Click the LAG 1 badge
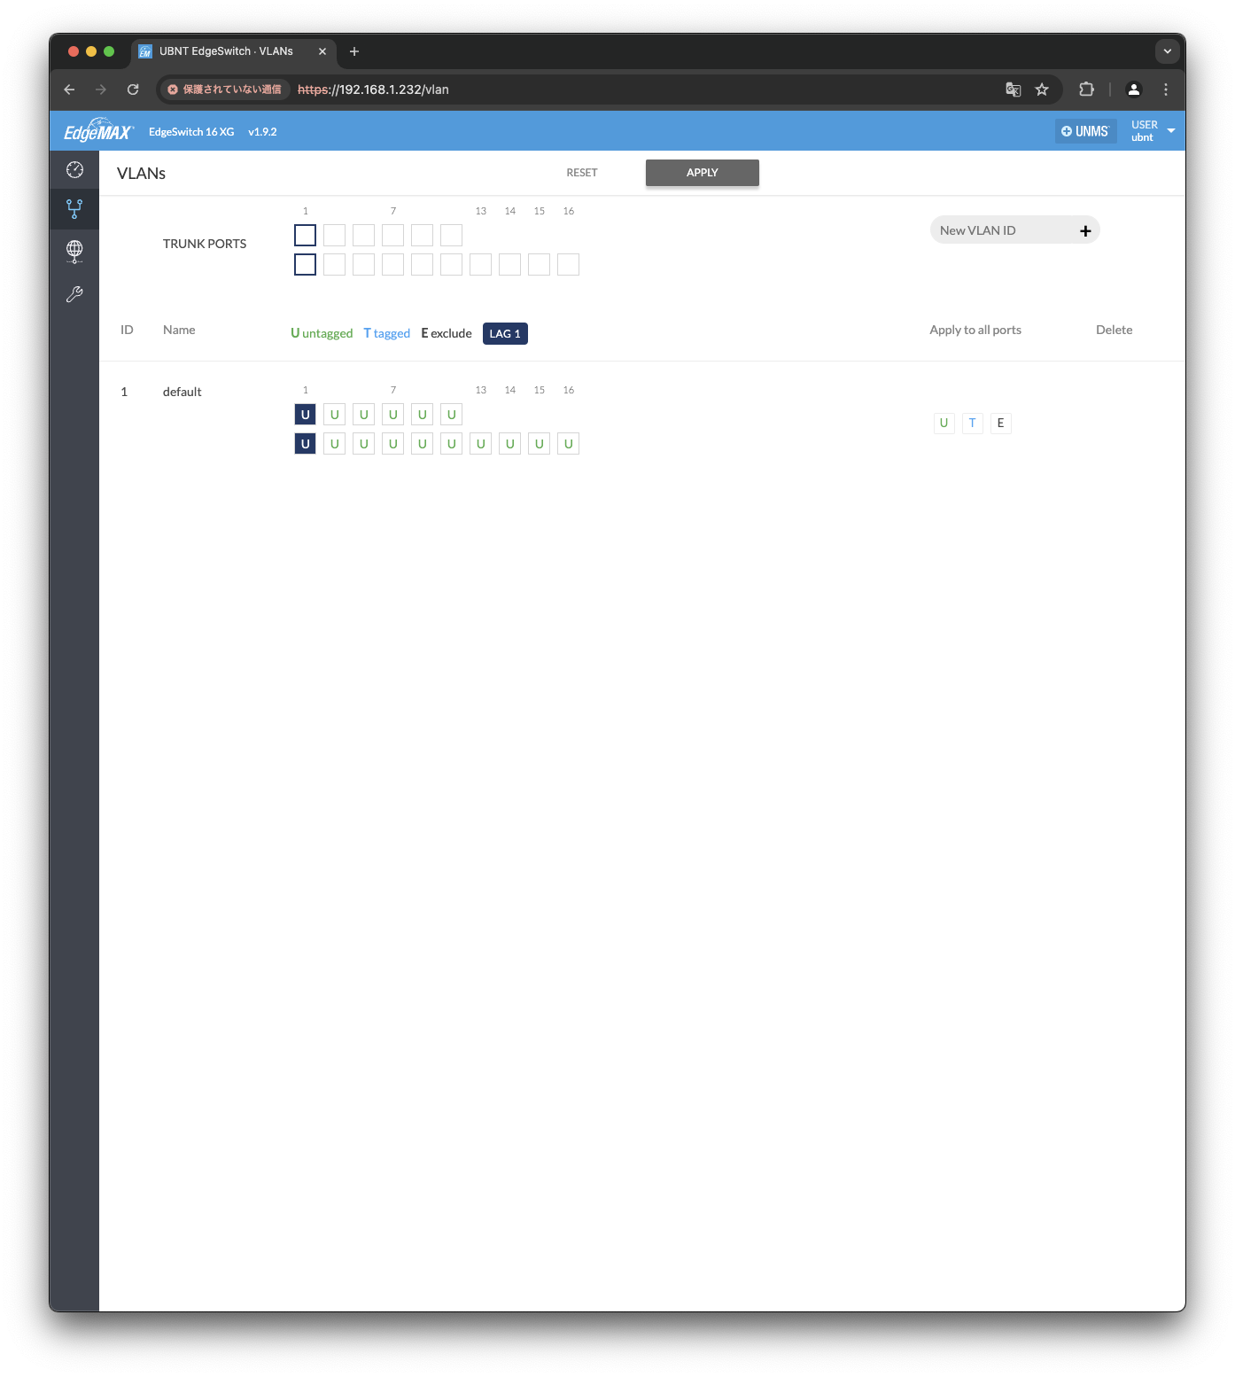1235x1377 pixels. pyautogui.click(x=505, y=333)
